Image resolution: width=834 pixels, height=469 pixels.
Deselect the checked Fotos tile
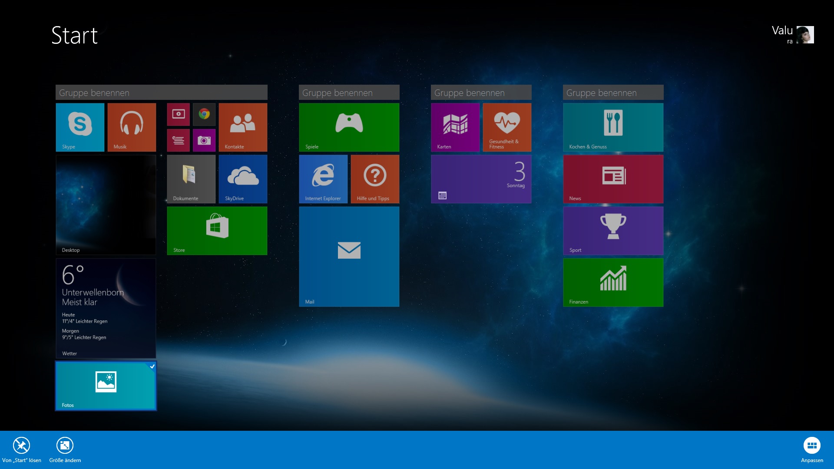click(106, 386)
